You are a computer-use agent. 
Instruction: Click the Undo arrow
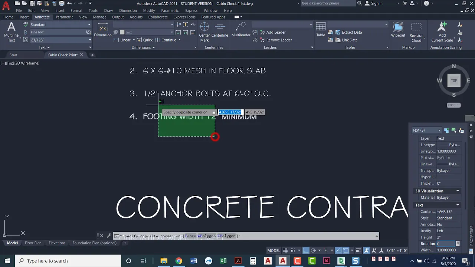click(69, 3)
